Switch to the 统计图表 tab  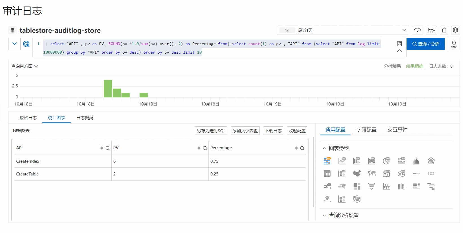click(56, 118)
